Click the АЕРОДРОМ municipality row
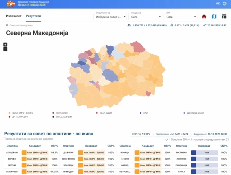Viewport: 231px width, 175px height. point(12,152)
